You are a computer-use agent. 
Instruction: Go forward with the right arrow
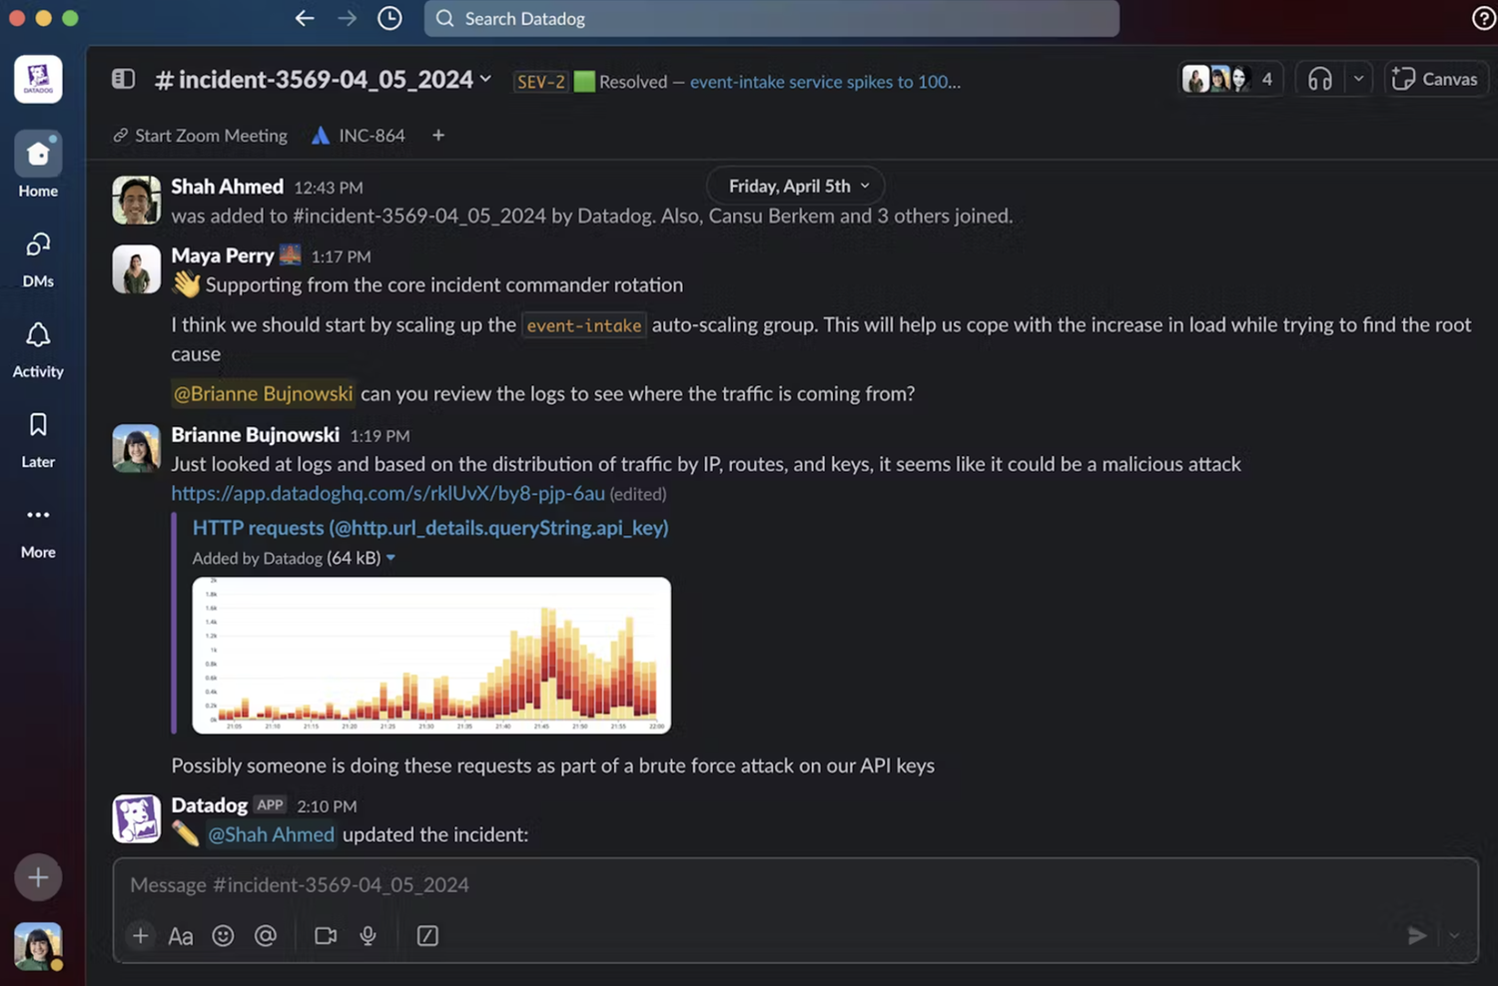click(x=347, y=18)
